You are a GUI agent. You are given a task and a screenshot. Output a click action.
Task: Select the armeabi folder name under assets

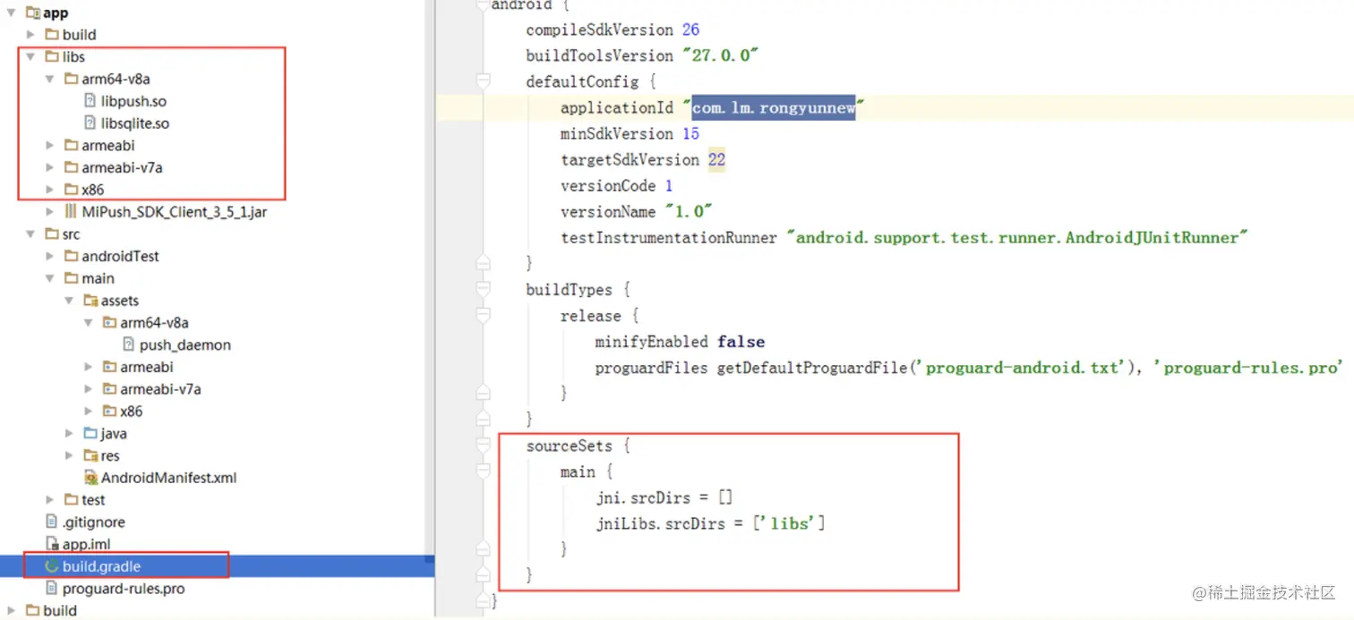click(x=147, y=367)
